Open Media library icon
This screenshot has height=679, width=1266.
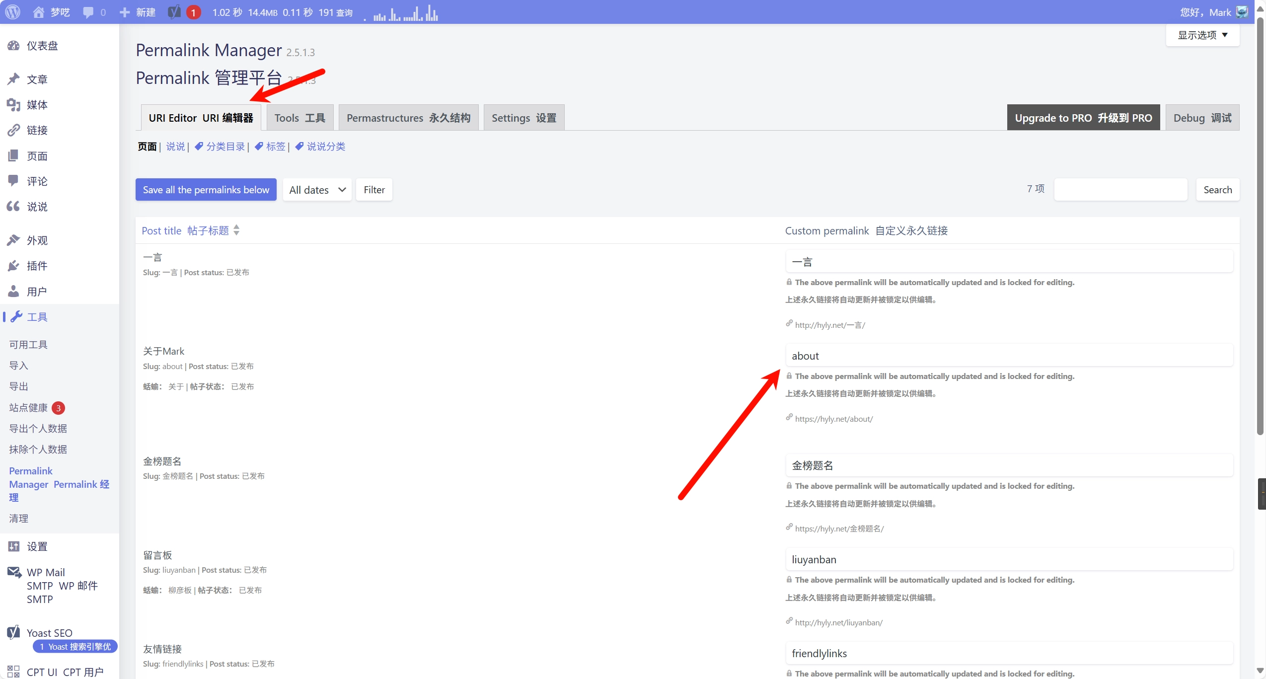point(13,104)
